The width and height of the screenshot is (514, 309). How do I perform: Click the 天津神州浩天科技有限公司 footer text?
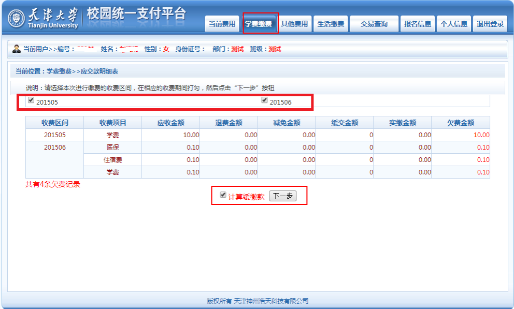click(271, 301)
